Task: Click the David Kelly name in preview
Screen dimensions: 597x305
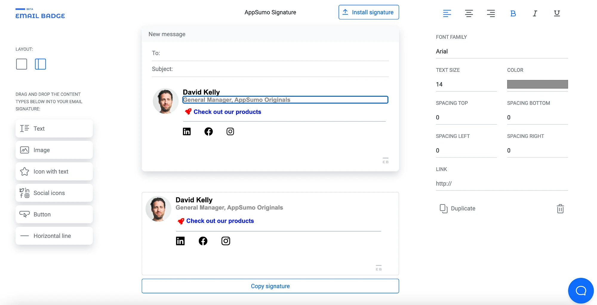Action: point(194,200)
